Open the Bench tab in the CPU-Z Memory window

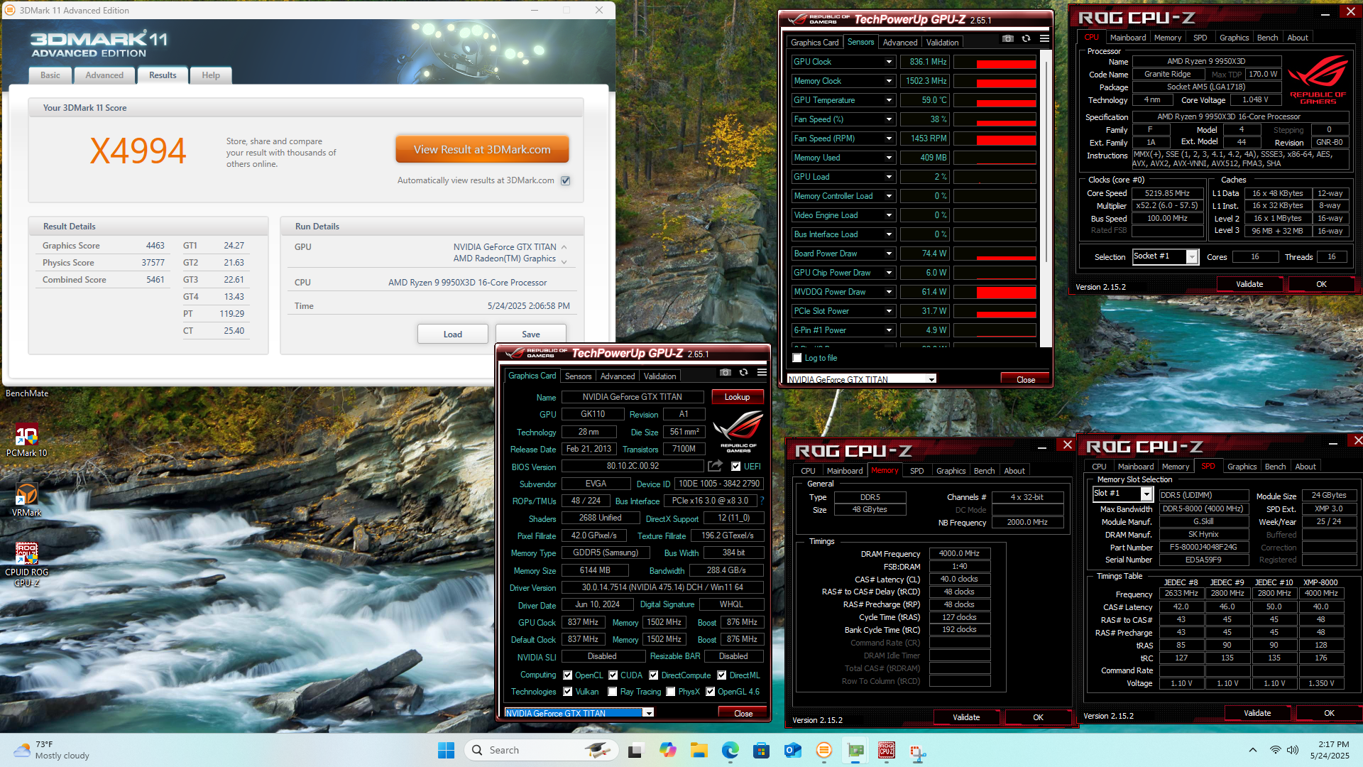pyautogui.click(x=984, y=471)
